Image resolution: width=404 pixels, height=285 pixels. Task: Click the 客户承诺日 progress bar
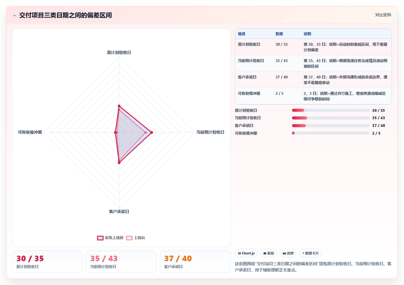click(331, 126)
